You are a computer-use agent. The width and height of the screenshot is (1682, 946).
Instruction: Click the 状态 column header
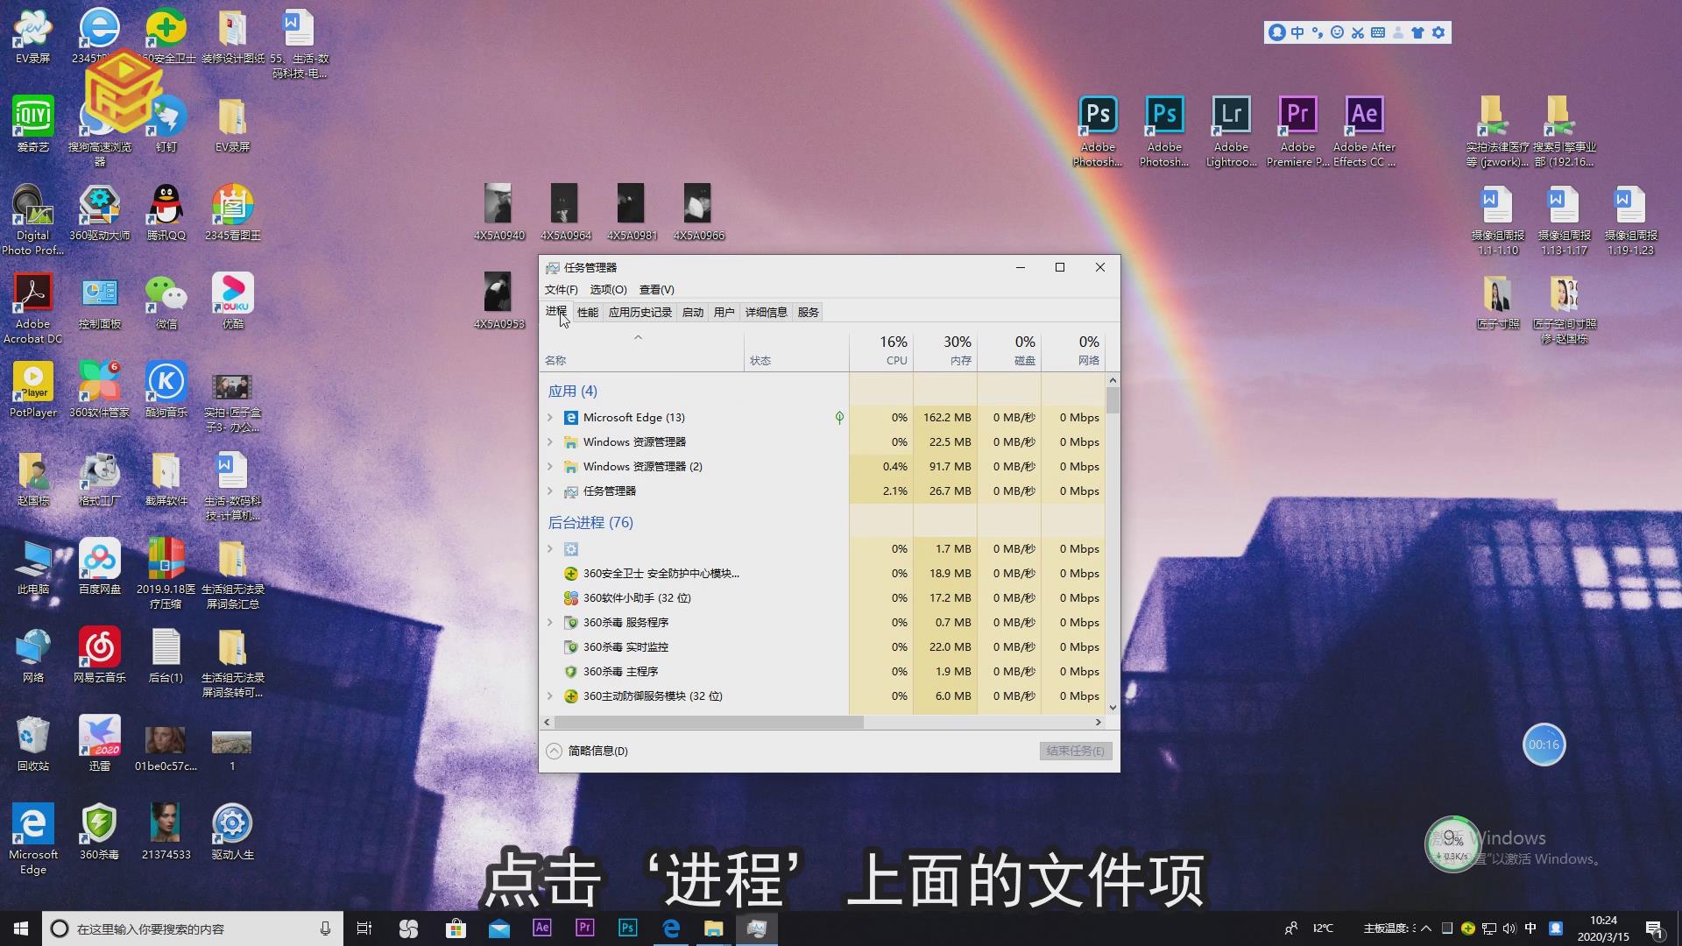coord(796,350)
